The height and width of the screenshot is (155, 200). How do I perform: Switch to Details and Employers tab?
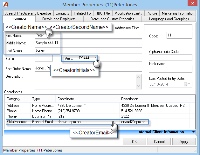coord(59,19)
